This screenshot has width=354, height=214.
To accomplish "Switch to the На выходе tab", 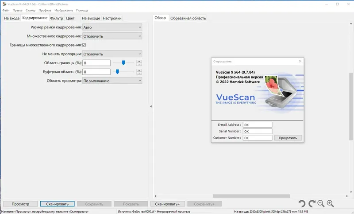I will coord(91,18).
